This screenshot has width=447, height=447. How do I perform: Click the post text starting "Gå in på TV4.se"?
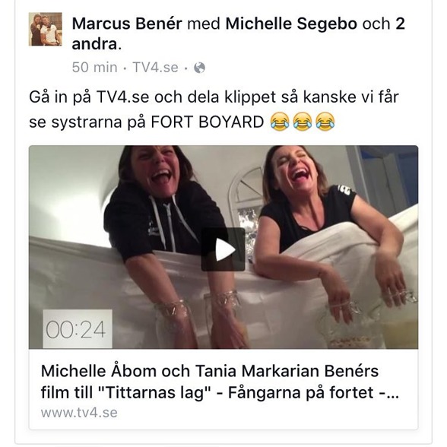pos(214,109)
